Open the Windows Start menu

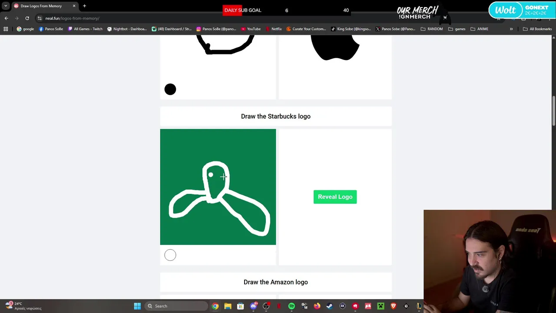137,306
